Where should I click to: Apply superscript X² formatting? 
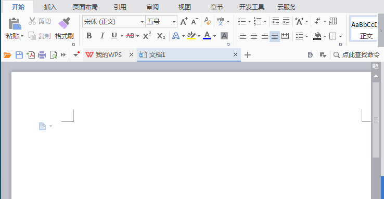click(147, 36)
